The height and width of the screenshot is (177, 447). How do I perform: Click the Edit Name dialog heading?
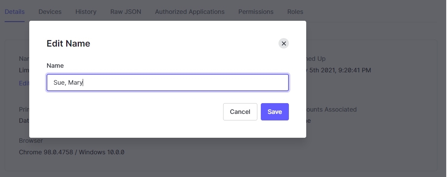click(68, 43)
